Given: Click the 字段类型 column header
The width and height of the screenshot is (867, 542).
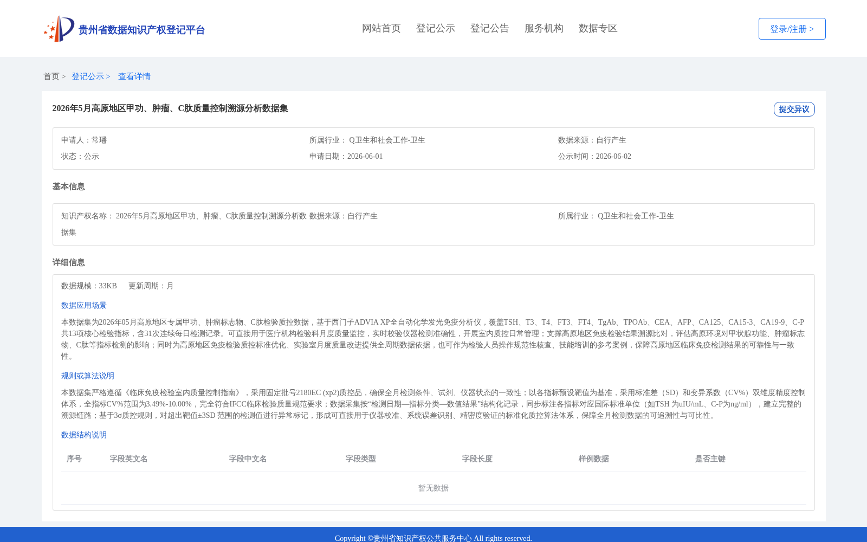Looking at the screenshot, I should click(361, 459).
